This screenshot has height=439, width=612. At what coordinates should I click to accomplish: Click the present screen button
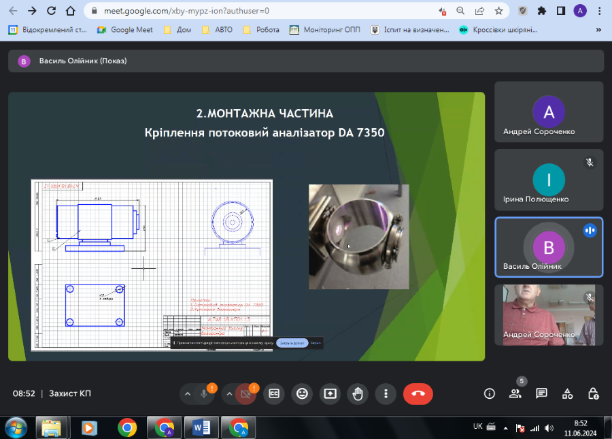[330, 393]
